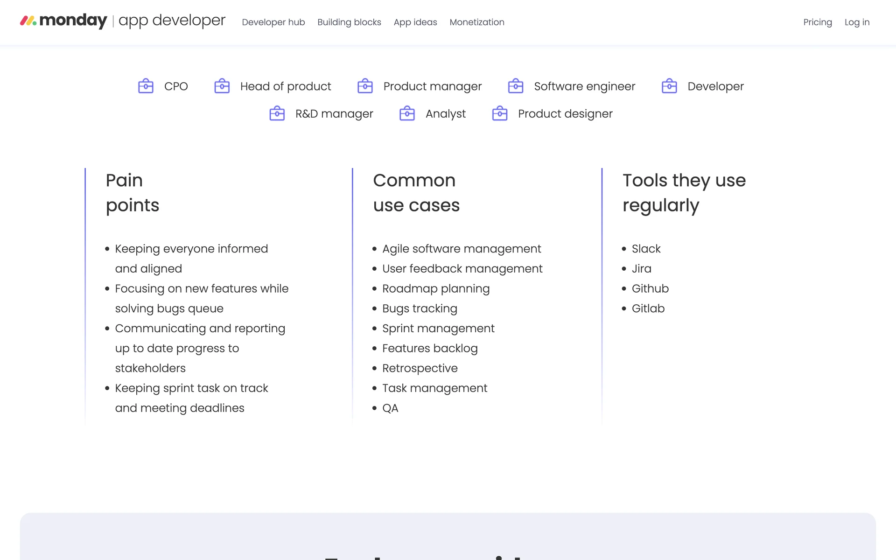Click briefcase icon next to R&D manager
Screen dimensions: 896x560
pyautogui.click(x=277, y=114)
